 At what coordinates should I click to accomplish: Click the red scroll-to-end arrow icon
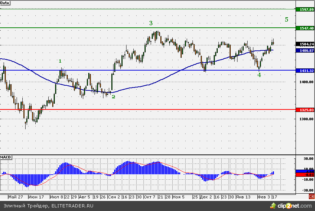pyautogui.click(x=311, y=197)
